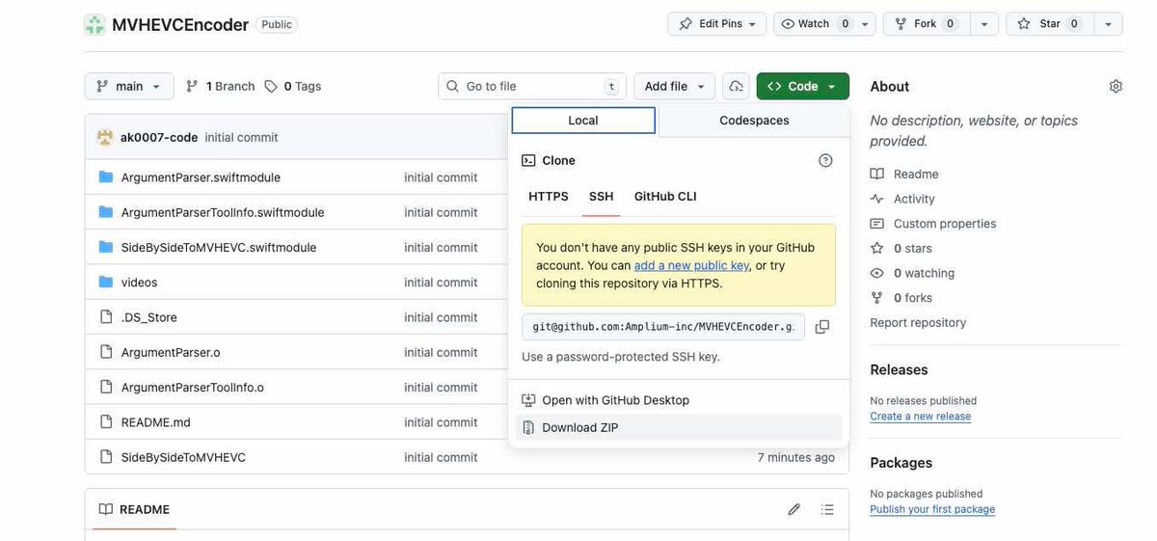
Task: Fork the repository
Action: point(925,24)
